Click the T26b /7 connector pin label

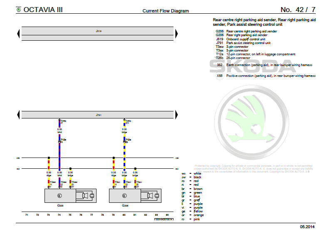63,122
